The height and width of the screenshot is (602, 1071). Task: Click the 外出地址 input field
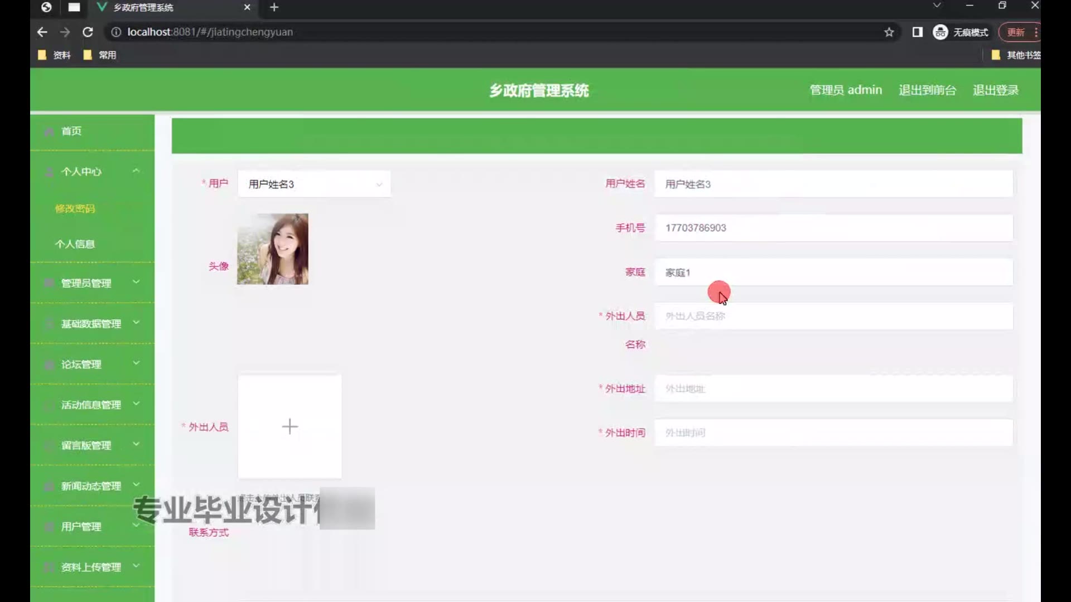[833, 389]
